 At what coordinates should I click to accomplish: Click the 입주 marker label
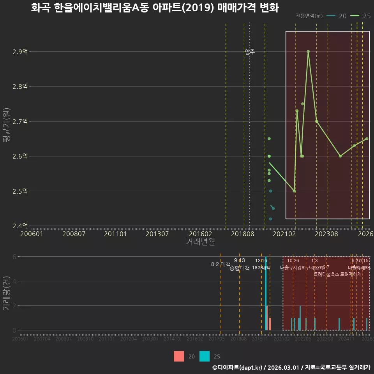[250, 52]
